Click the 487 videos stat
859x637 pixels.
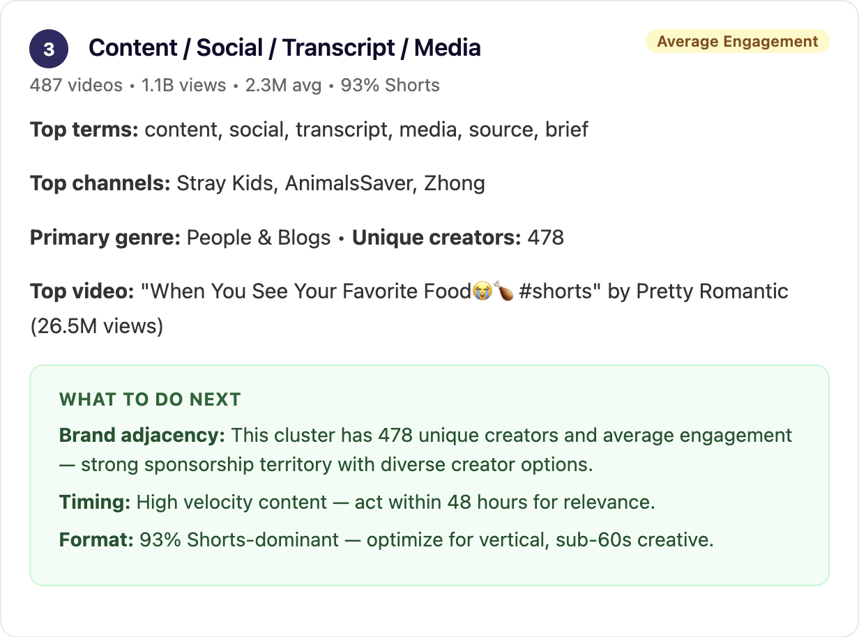click(x=76, y=86)
